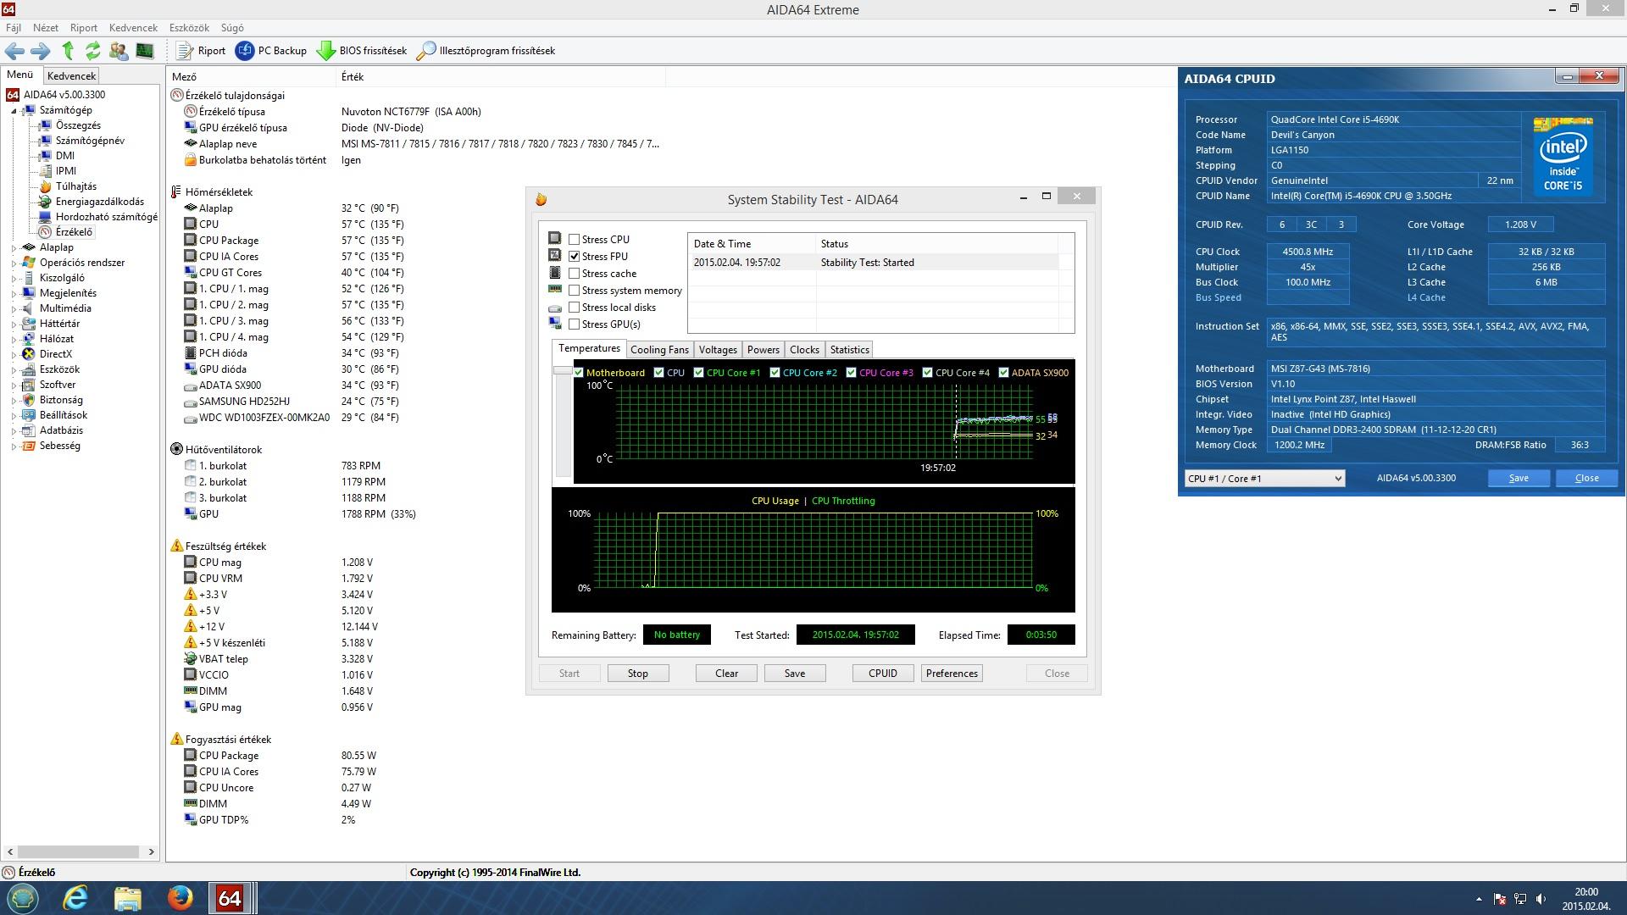Select Energiagazdálkodás in the tree
The width and height of the screenshot is (1627, 915).
[x=100, y=202]
